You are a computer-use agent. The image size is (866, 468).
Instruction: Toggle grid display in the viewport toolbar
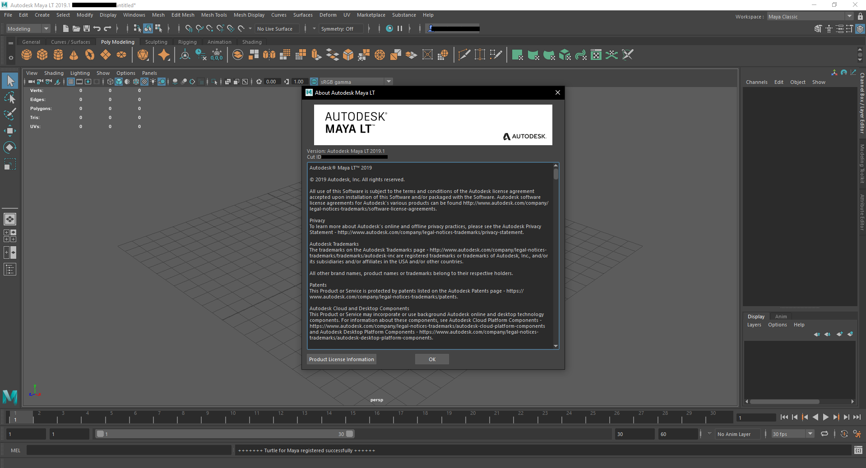(x=70, y=82)
